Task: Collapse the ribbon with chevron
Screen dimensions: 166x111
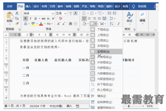Action: (155, 30)
